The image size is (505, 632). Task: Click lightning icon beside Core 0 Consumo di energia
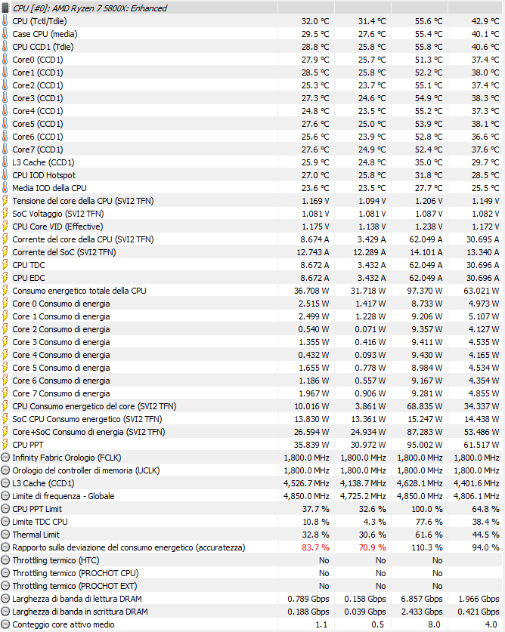coord(5,304)
